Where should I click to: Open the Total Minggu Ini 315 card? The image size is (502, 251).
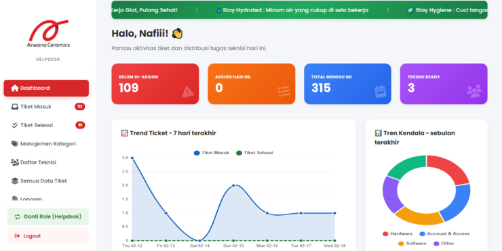tap(347, 84)
